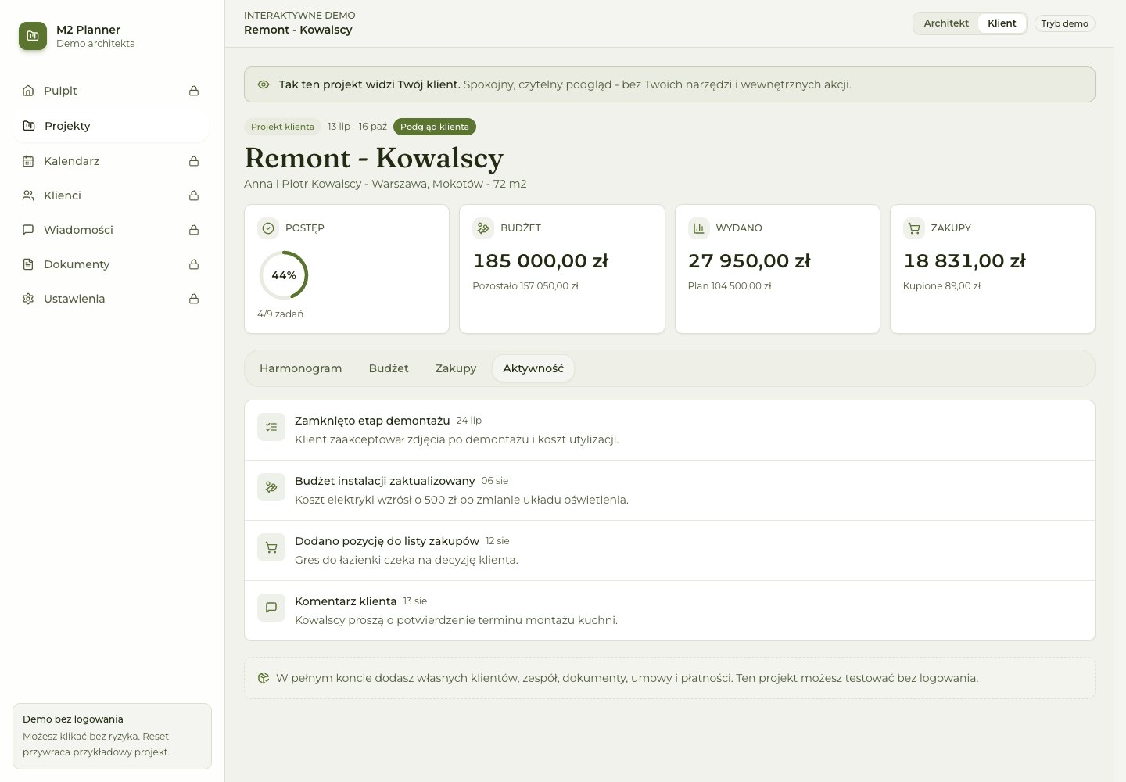Viewport: 1126px width, 782px height.
Task: Click the Tryb demo badge
Action: tap(1064, 23)
